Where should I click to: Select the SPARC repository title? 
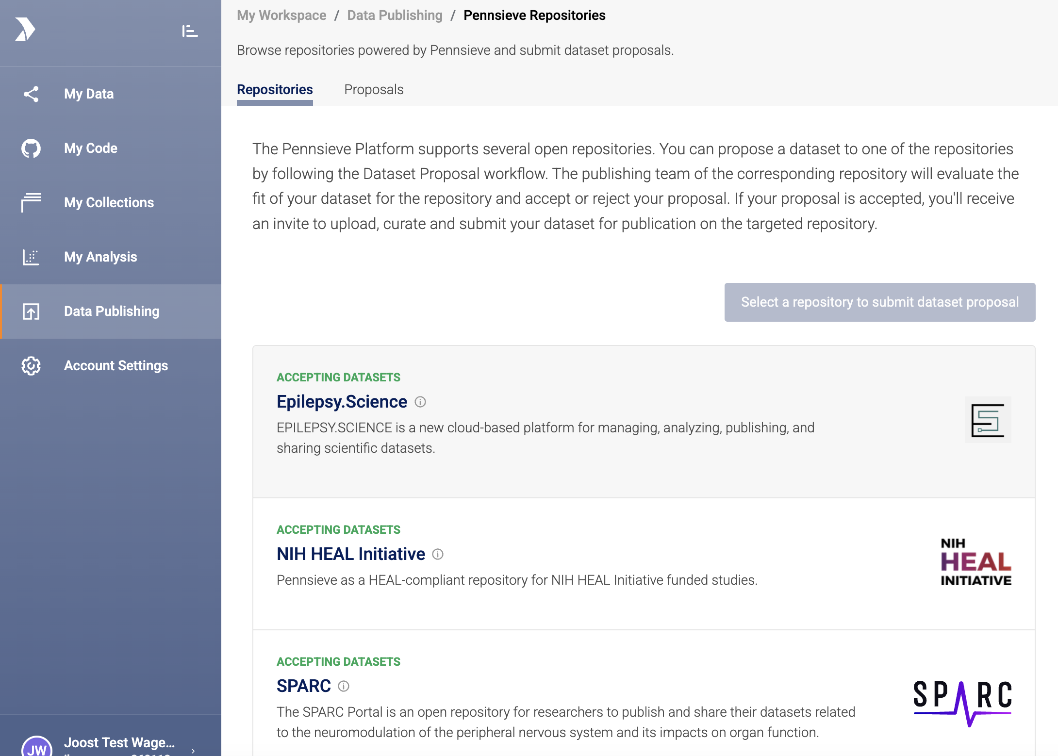[x=303, y=686]
